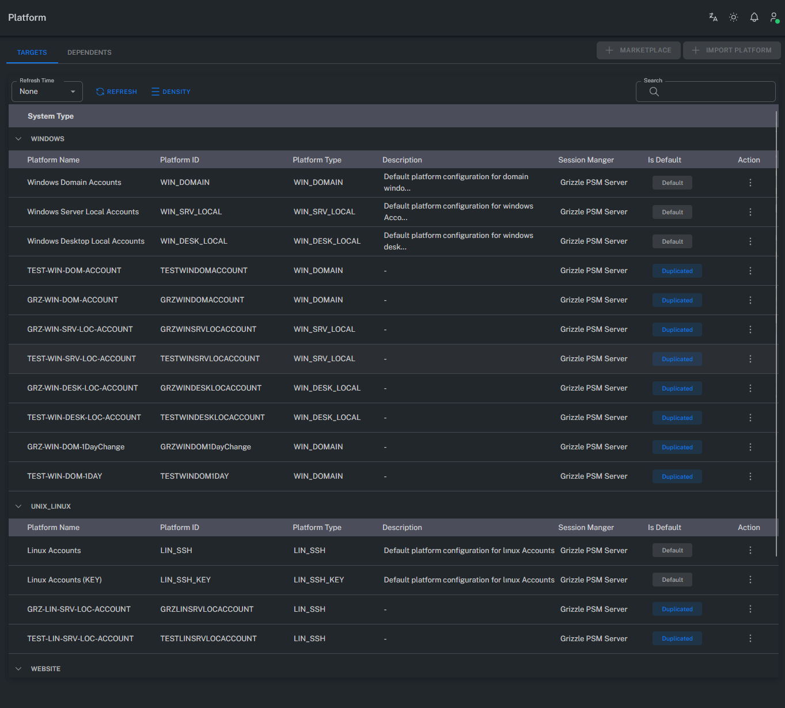
Task: Open action menu for Windows Desktop Local Accounts
Action: 750,241
